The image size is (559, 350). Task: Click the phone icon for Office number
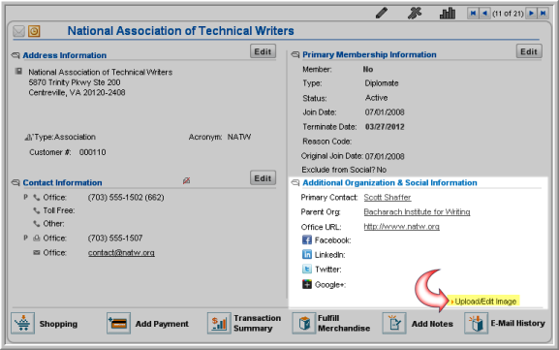[x=37, y=197]
